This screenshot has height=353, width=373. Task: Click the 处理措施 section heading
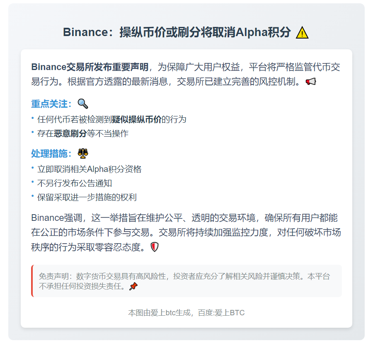tap(51, 154)
